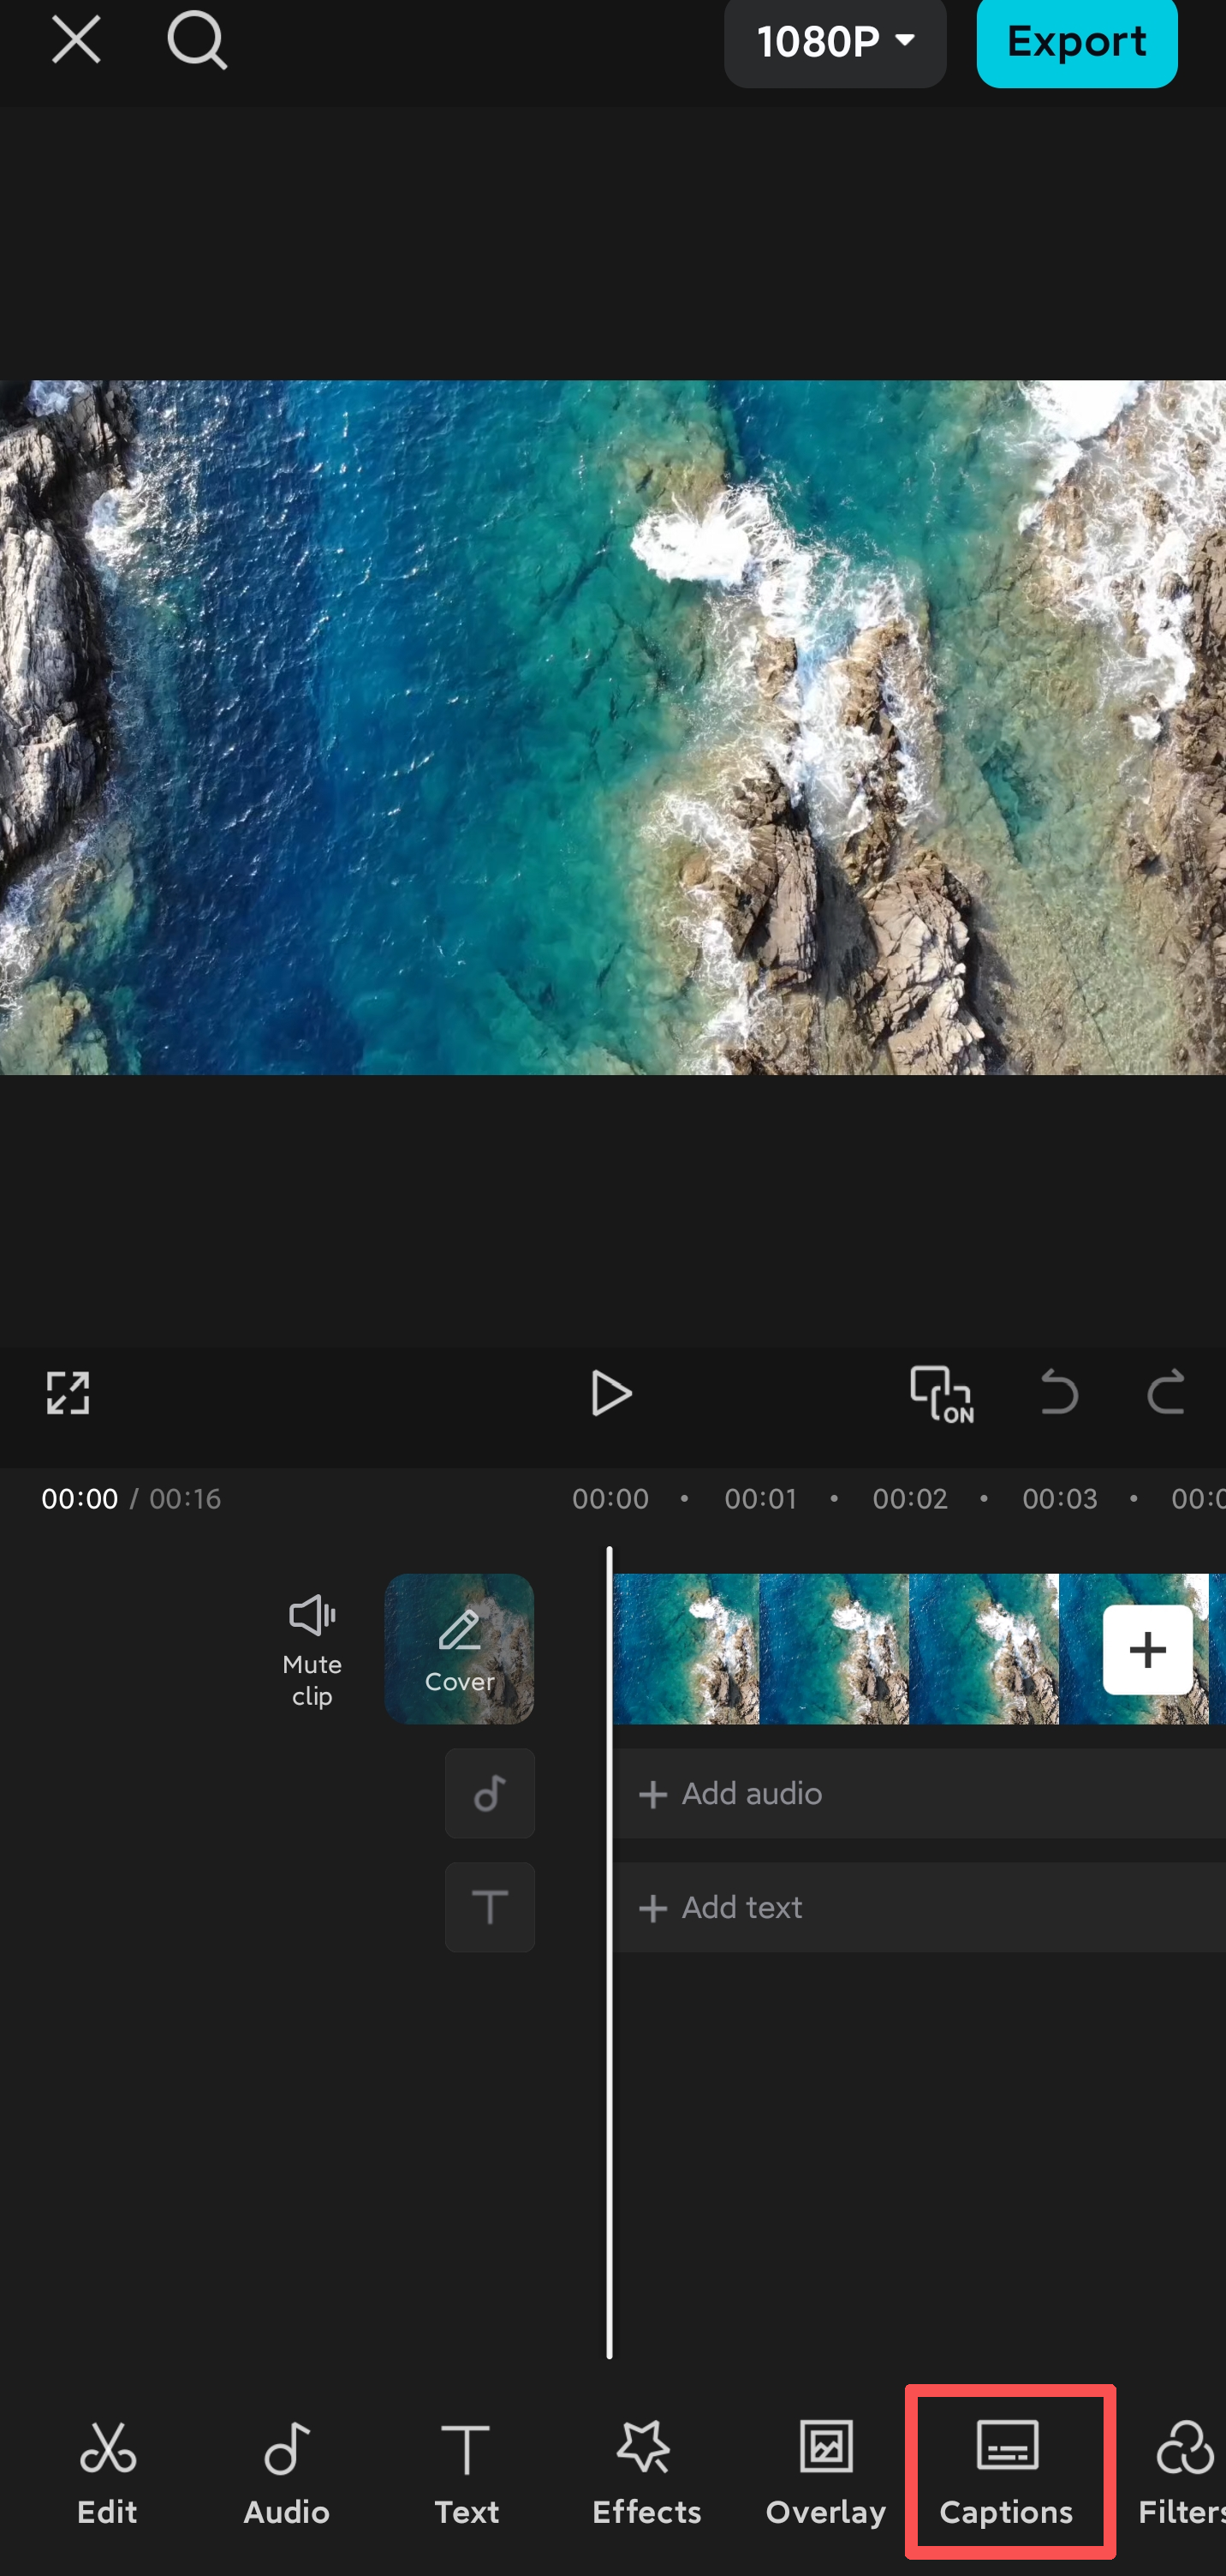Image resolution: width=1226 pixels, height=2576 pixels.
Task: Tap the 00:02 timeline ruler mark
Action: (909, 1499)
